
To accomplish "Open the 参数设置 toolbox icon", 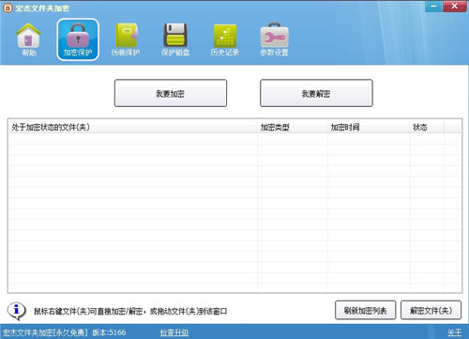I will tap(274, 39).
